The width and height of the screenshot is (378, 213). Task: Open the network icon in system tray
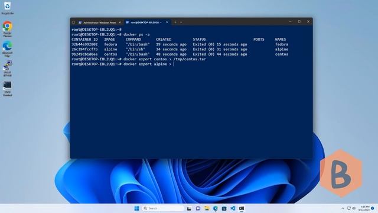pyautogui.click(x=349, y=208)
